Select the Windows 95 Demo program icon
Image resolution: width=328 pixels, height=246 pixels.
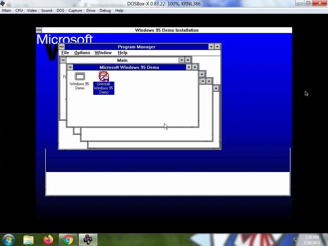point(80,81)
